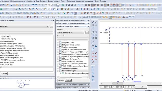162x91 pixels.
Task: Click the Paste clipboard icon
Action: click(17, 5)
